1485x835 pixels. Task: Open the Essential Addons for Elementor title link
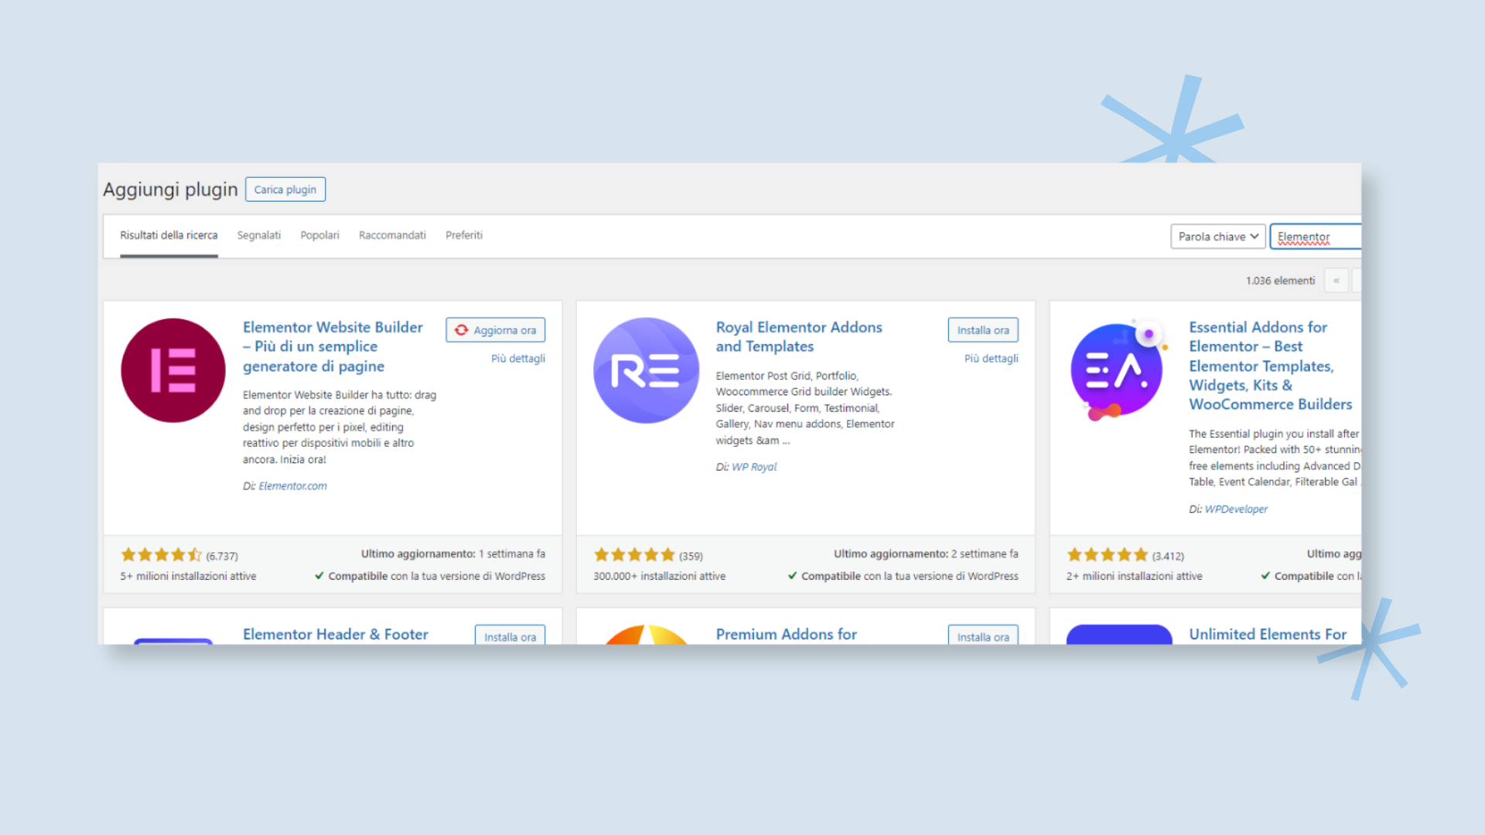[1271, 366]
